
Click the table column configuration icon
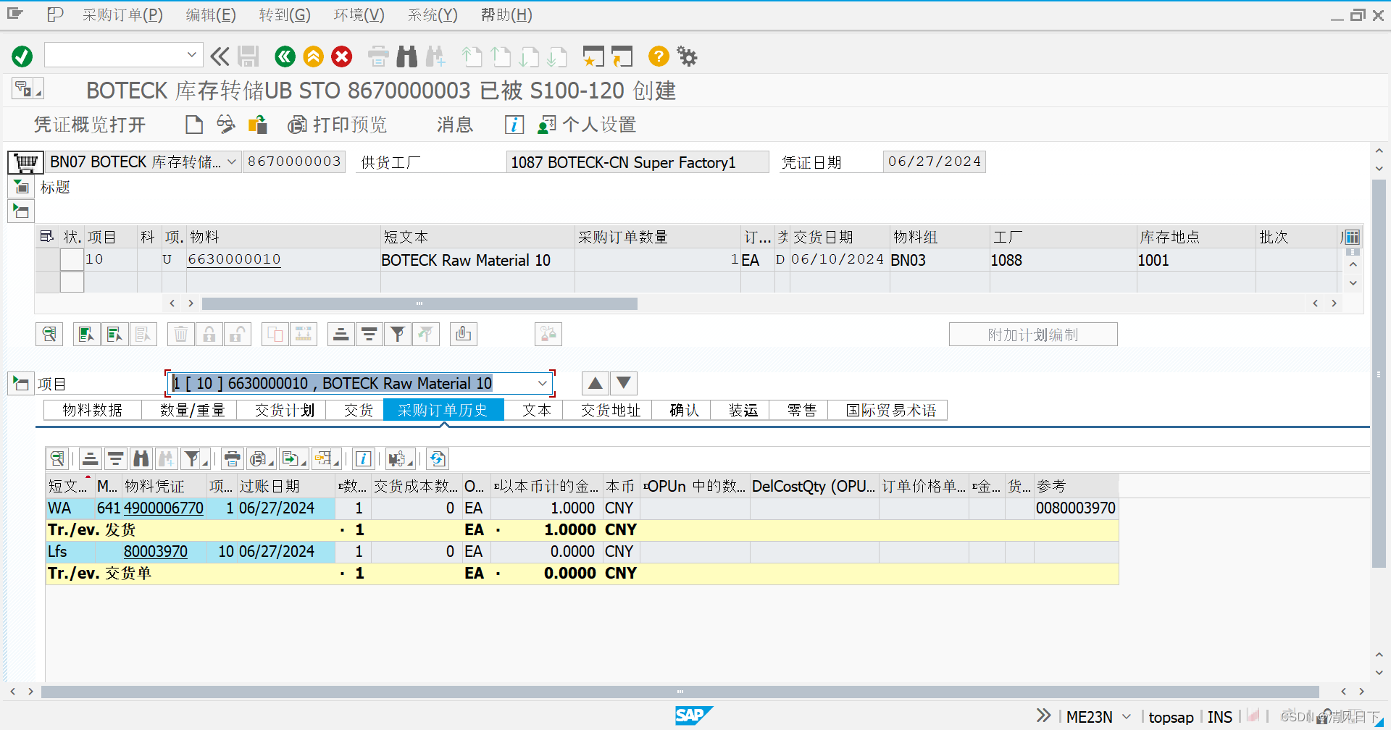coord(1352,237)
